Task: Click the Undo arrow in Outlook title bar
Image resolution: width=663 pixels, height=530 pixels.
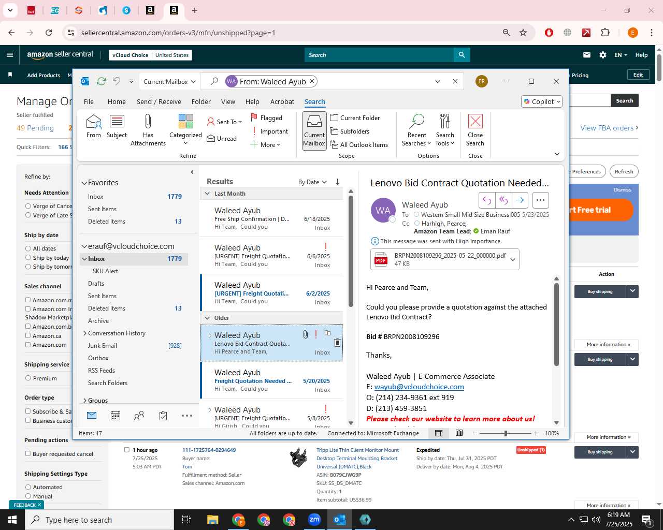Action: 117,81
